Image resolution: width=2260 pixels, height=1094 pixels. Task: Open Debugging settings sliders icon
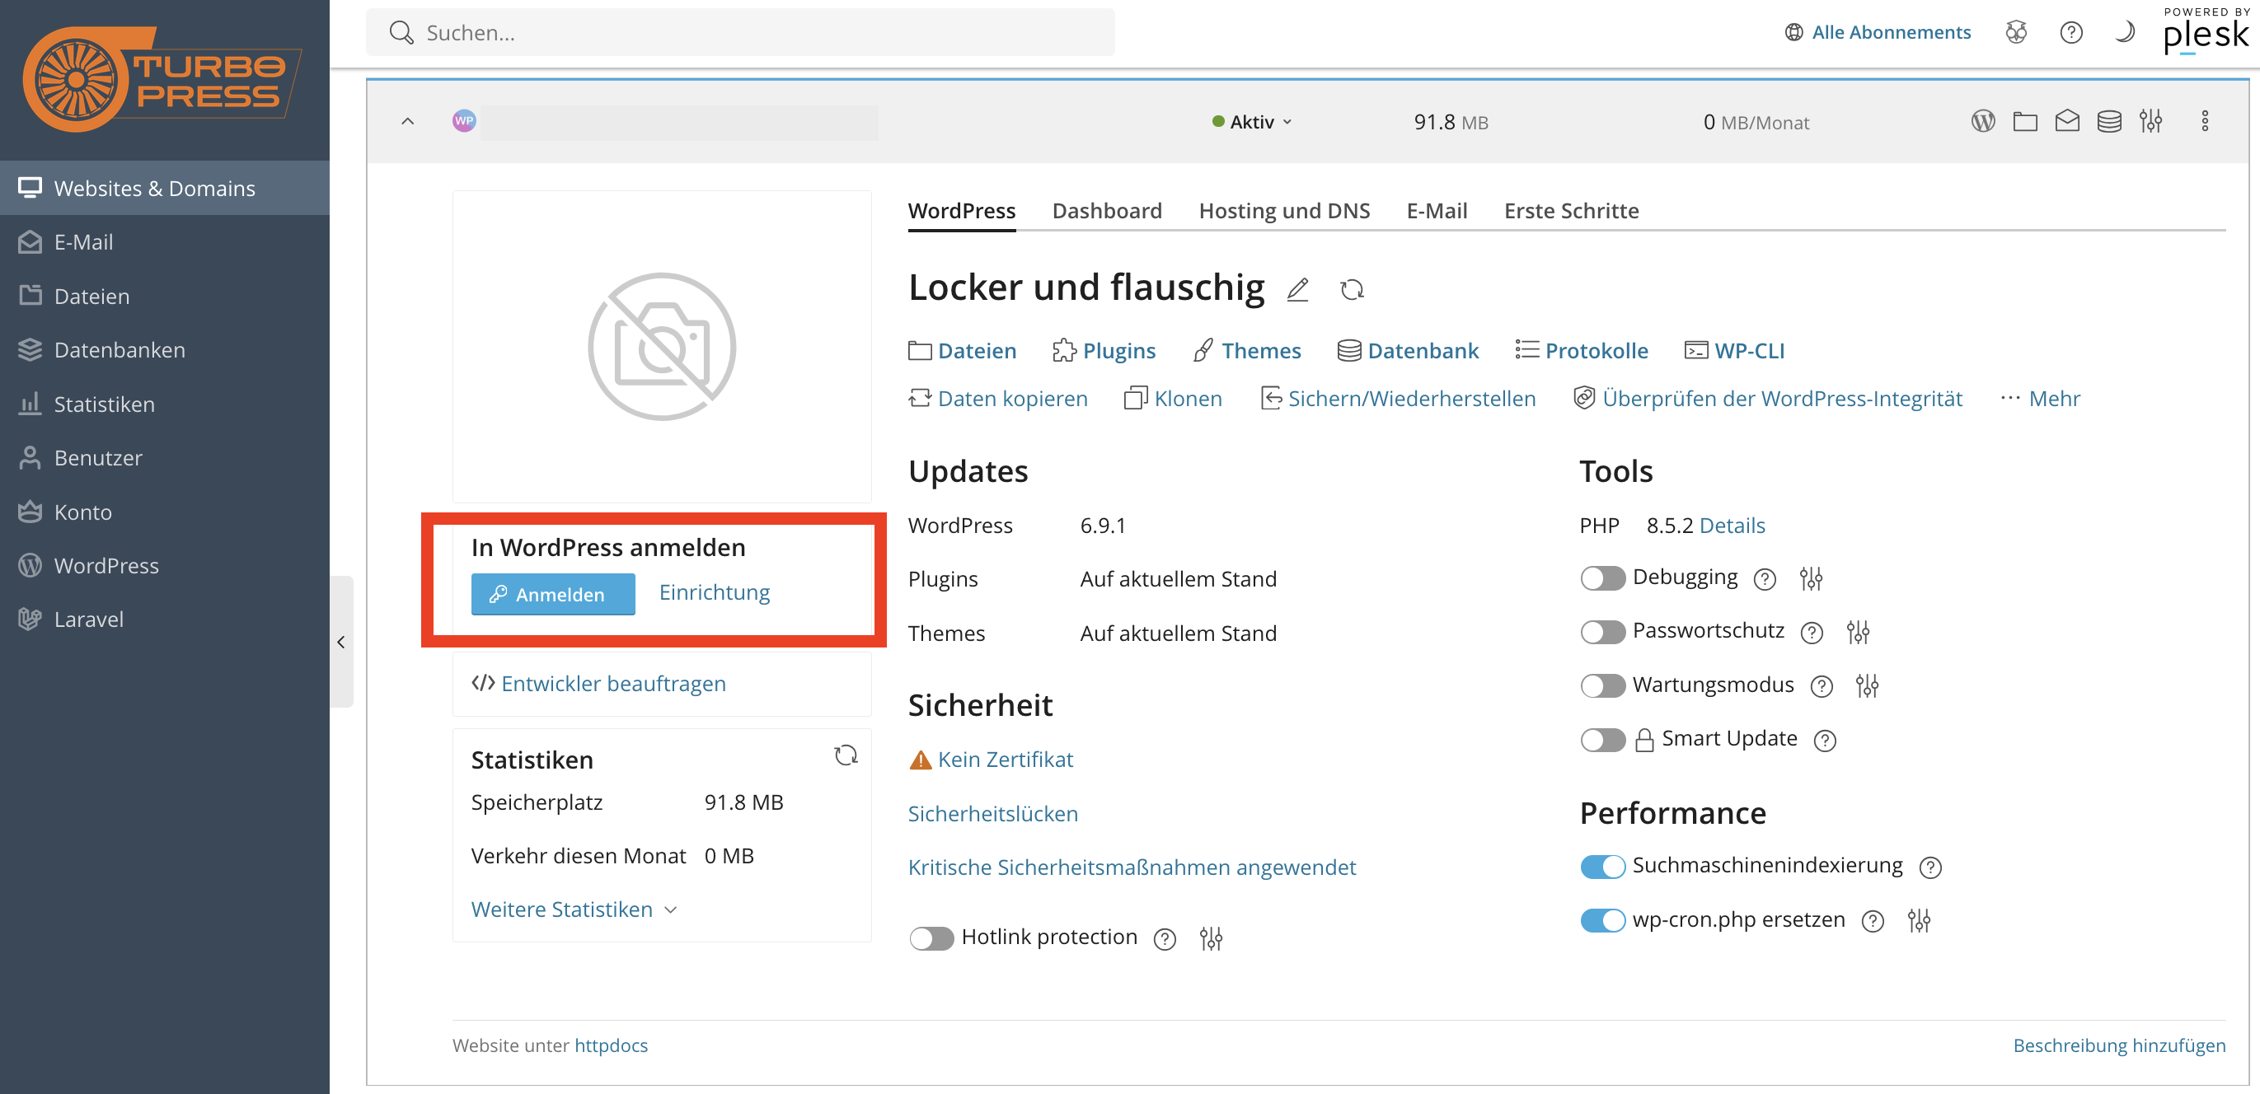[x=1811, y=578]
